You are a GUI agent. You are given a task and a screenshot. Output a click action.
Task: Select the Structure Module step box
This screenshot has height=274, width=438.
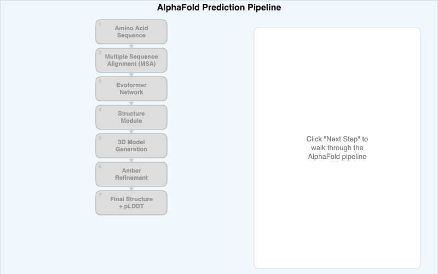tap(131, 117)
